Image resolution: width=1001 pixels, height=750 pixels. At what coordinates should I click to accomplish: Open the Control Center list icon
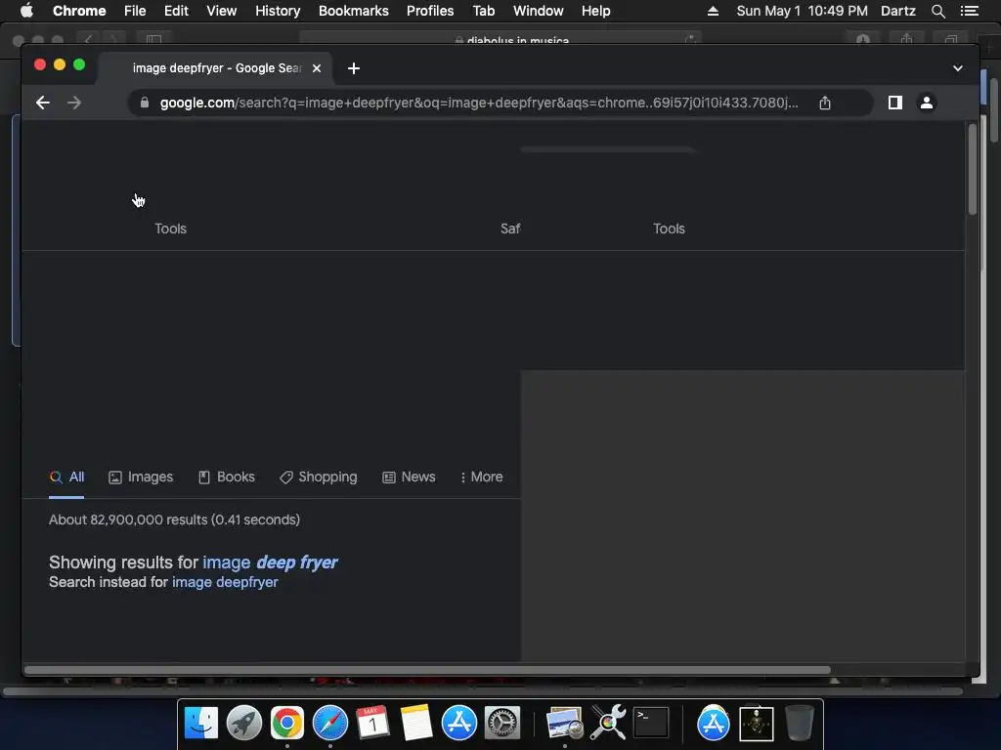point(969,11)
